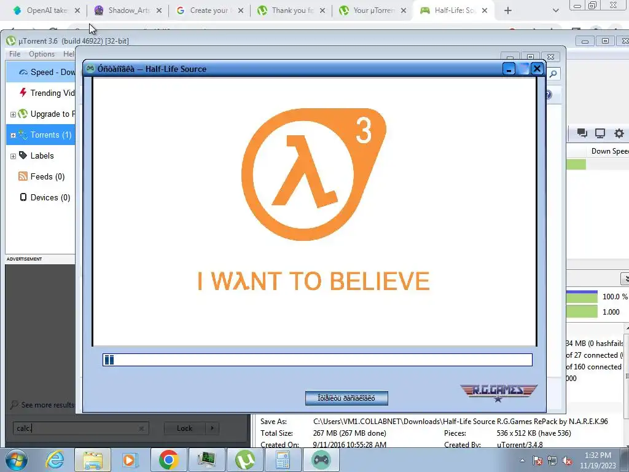Switch to the OpenAI browser tab
This screenshot has width=629, height=472.
pyautogui.click(x=47, y=10)
